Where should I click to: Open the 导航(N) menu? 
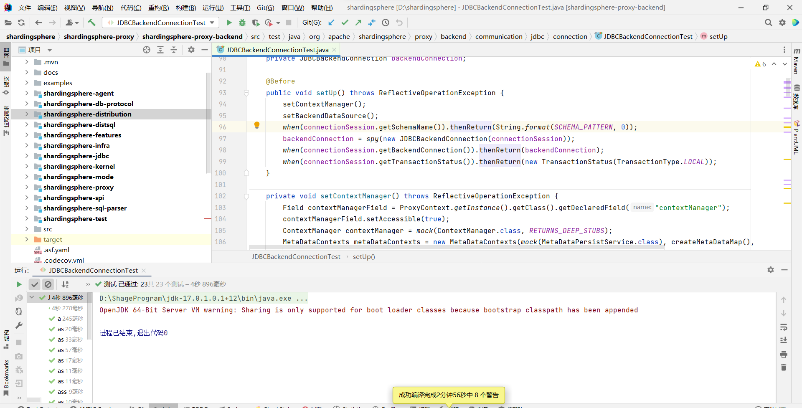click(x=102, y=8)
